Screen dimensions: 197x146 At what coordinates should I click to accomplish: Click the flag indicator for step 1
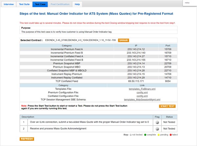pos(157,122)
